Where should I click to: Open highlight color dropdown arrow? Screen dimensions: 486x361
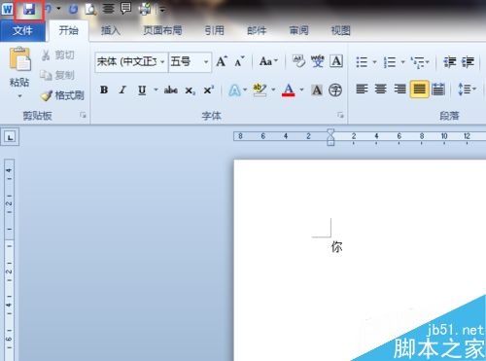tap(274, 90)
